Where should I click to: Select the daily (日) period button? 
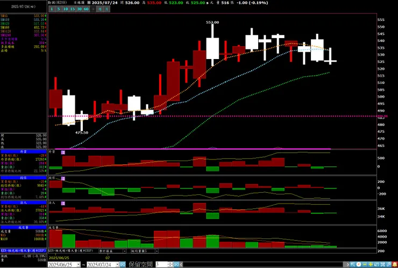(x=93, y=9)
